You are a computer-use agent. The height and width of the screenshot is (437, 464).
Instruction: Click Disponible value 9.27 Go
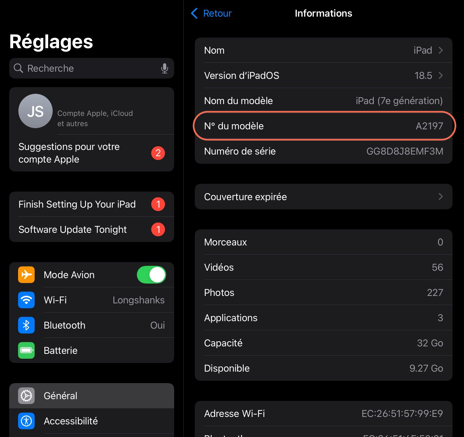click(x=426, y=368)
